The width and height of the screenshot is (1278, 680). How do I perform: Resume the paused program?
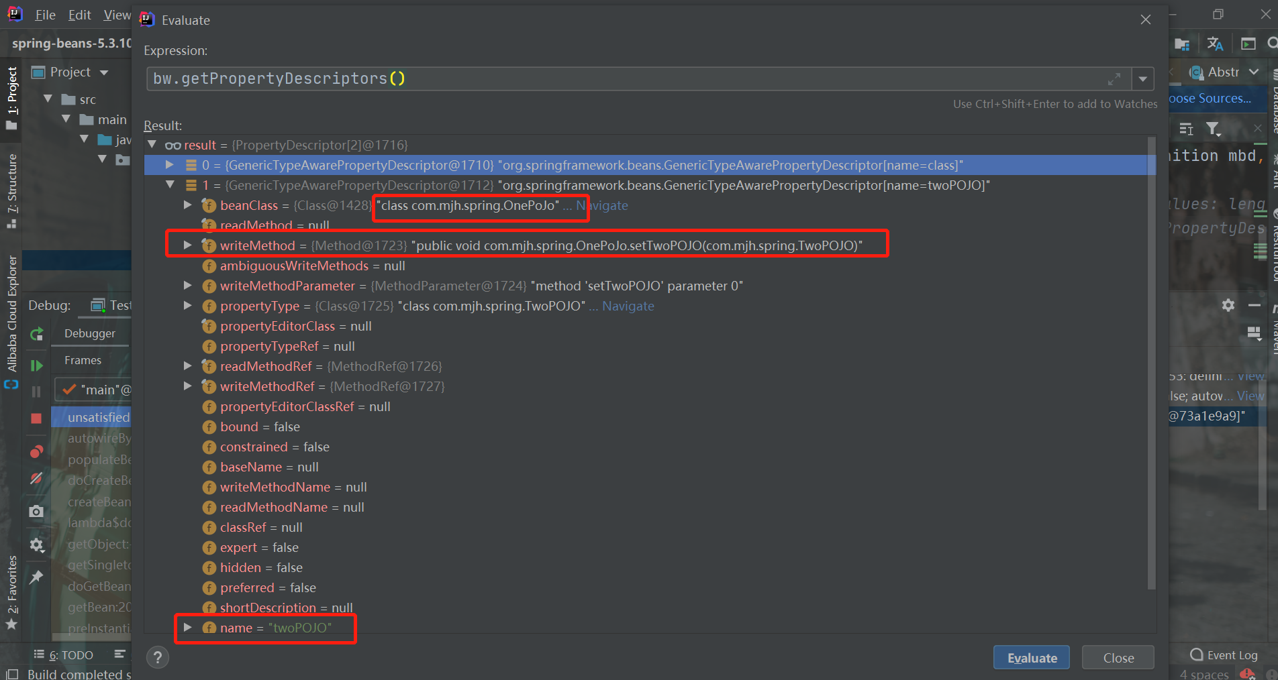click(36, 365)
